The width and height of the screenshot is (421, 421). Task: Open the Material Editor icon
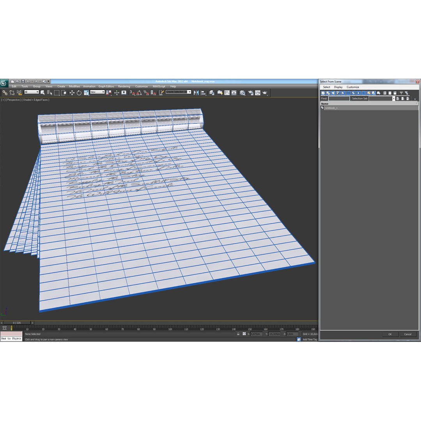click(242, 93)
